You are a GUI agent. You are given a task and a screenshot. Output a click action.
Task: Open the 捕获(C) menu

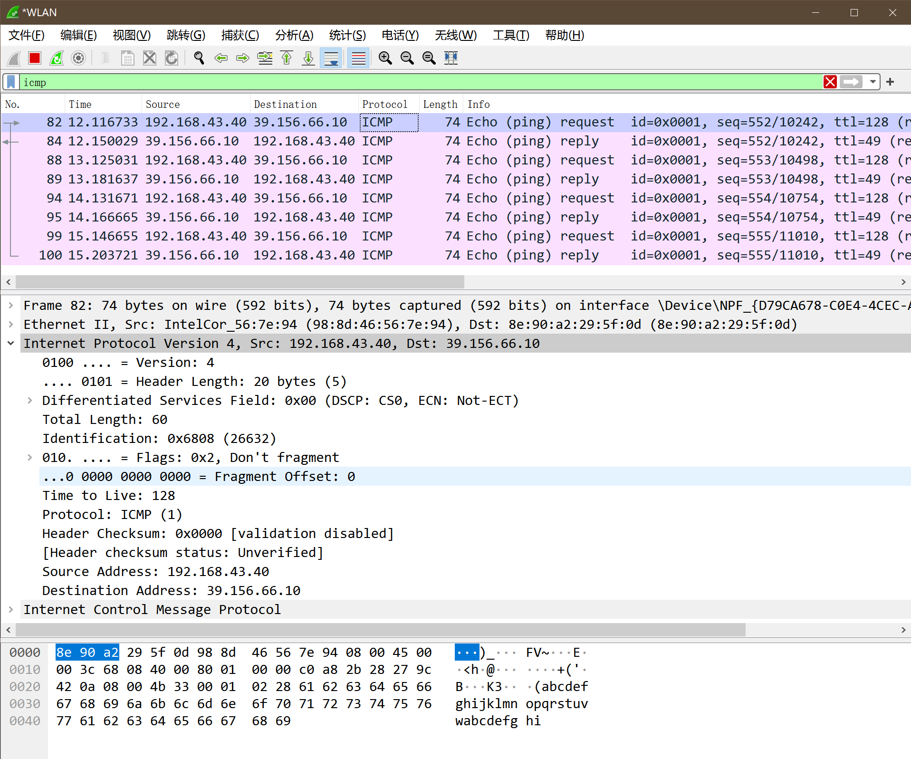[240, 35]
